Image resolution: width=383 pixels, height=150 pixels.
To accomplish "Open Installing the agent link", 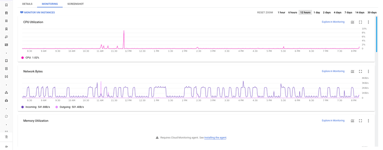I will pyautogui.click(x=215, y=138).
